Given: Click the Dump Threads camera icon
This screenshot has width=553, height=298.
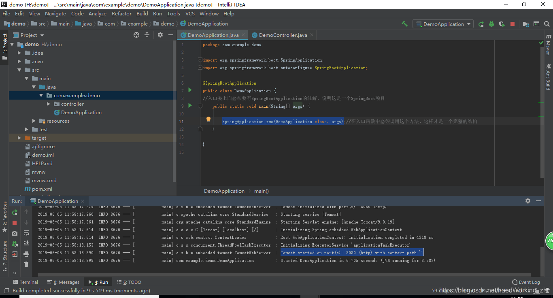Looking at the screenshot, I should click(15, 233).
